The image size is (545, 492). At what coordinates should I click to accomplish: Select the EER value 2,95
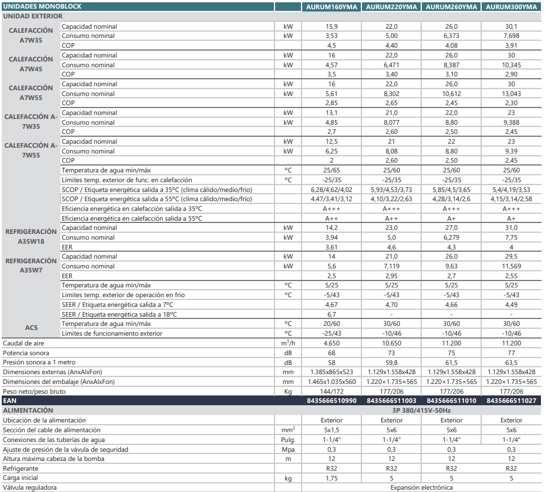click(391, 276)
